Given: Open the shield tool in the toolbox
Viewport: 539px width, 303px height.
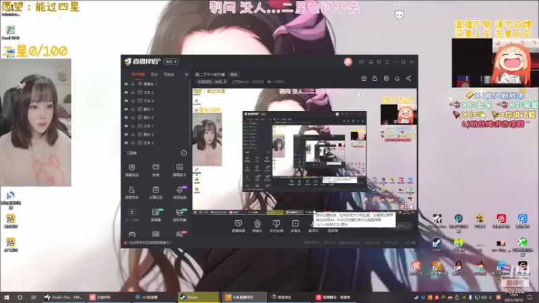Looking at the screenshot, I should pyautogui.click(x=131, y=170).
